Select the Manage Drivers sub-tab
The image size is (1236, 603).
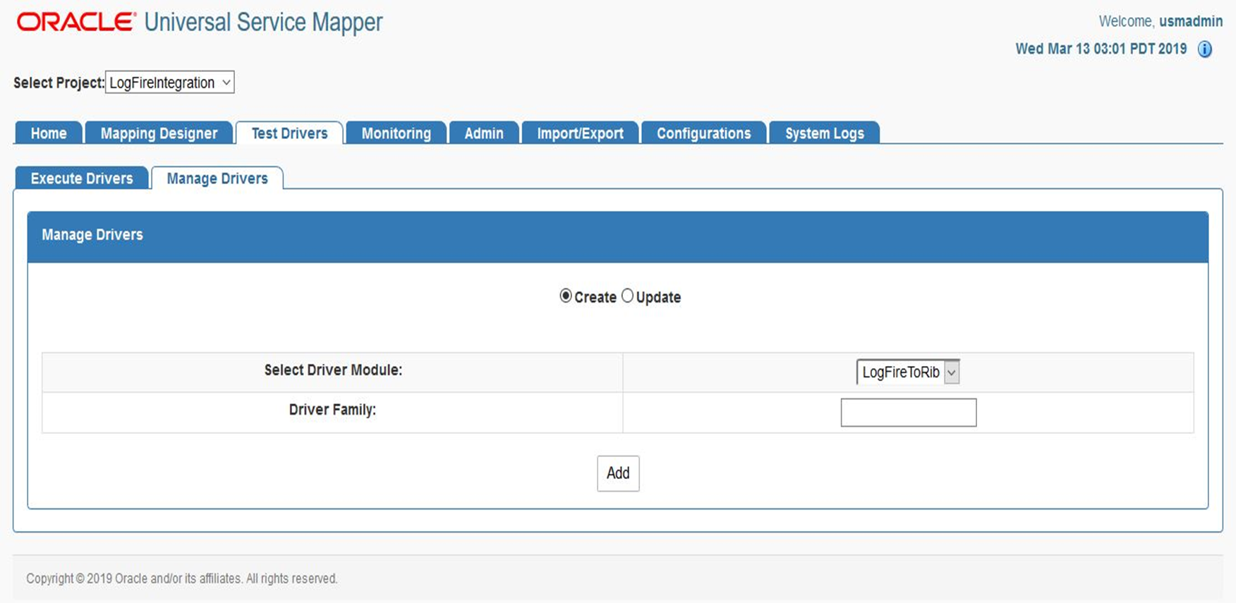(217, 178)
